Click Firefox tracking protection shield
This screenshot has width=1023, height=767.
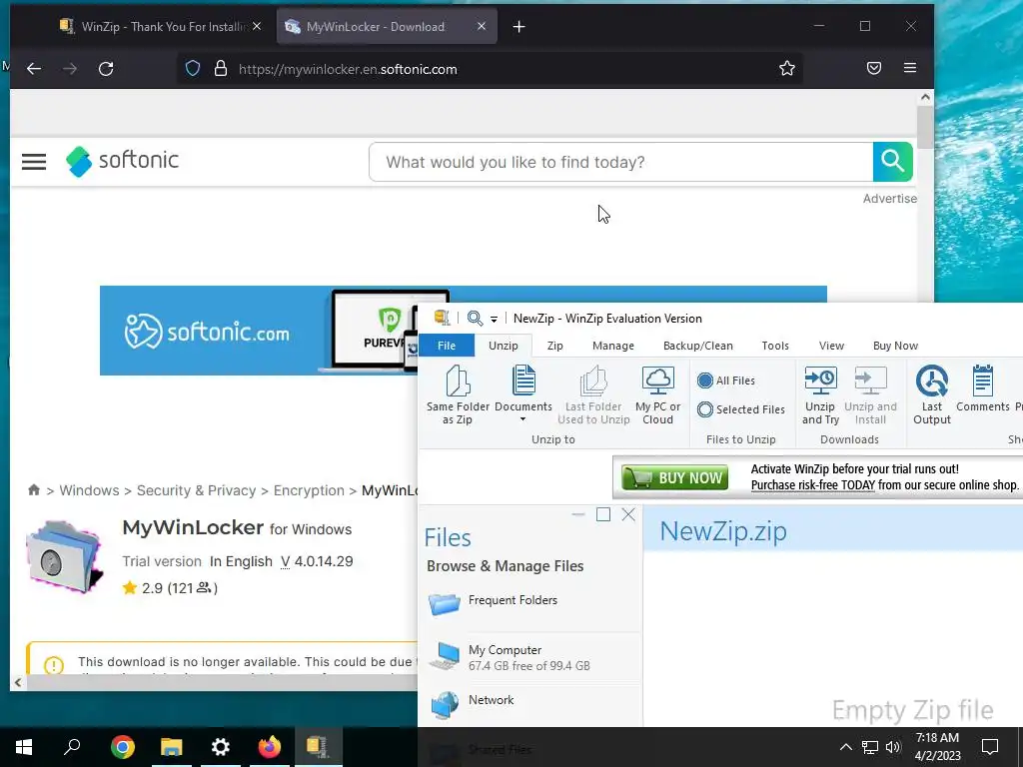(193, 69)
